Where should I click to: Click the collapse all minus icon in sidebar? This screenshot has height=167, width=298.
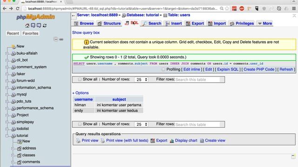tap(56, 39)
